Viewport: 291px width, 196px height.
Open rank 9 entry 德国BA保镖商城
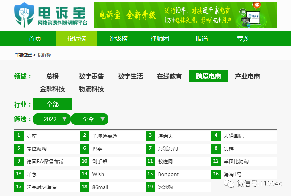click(47, 162)
